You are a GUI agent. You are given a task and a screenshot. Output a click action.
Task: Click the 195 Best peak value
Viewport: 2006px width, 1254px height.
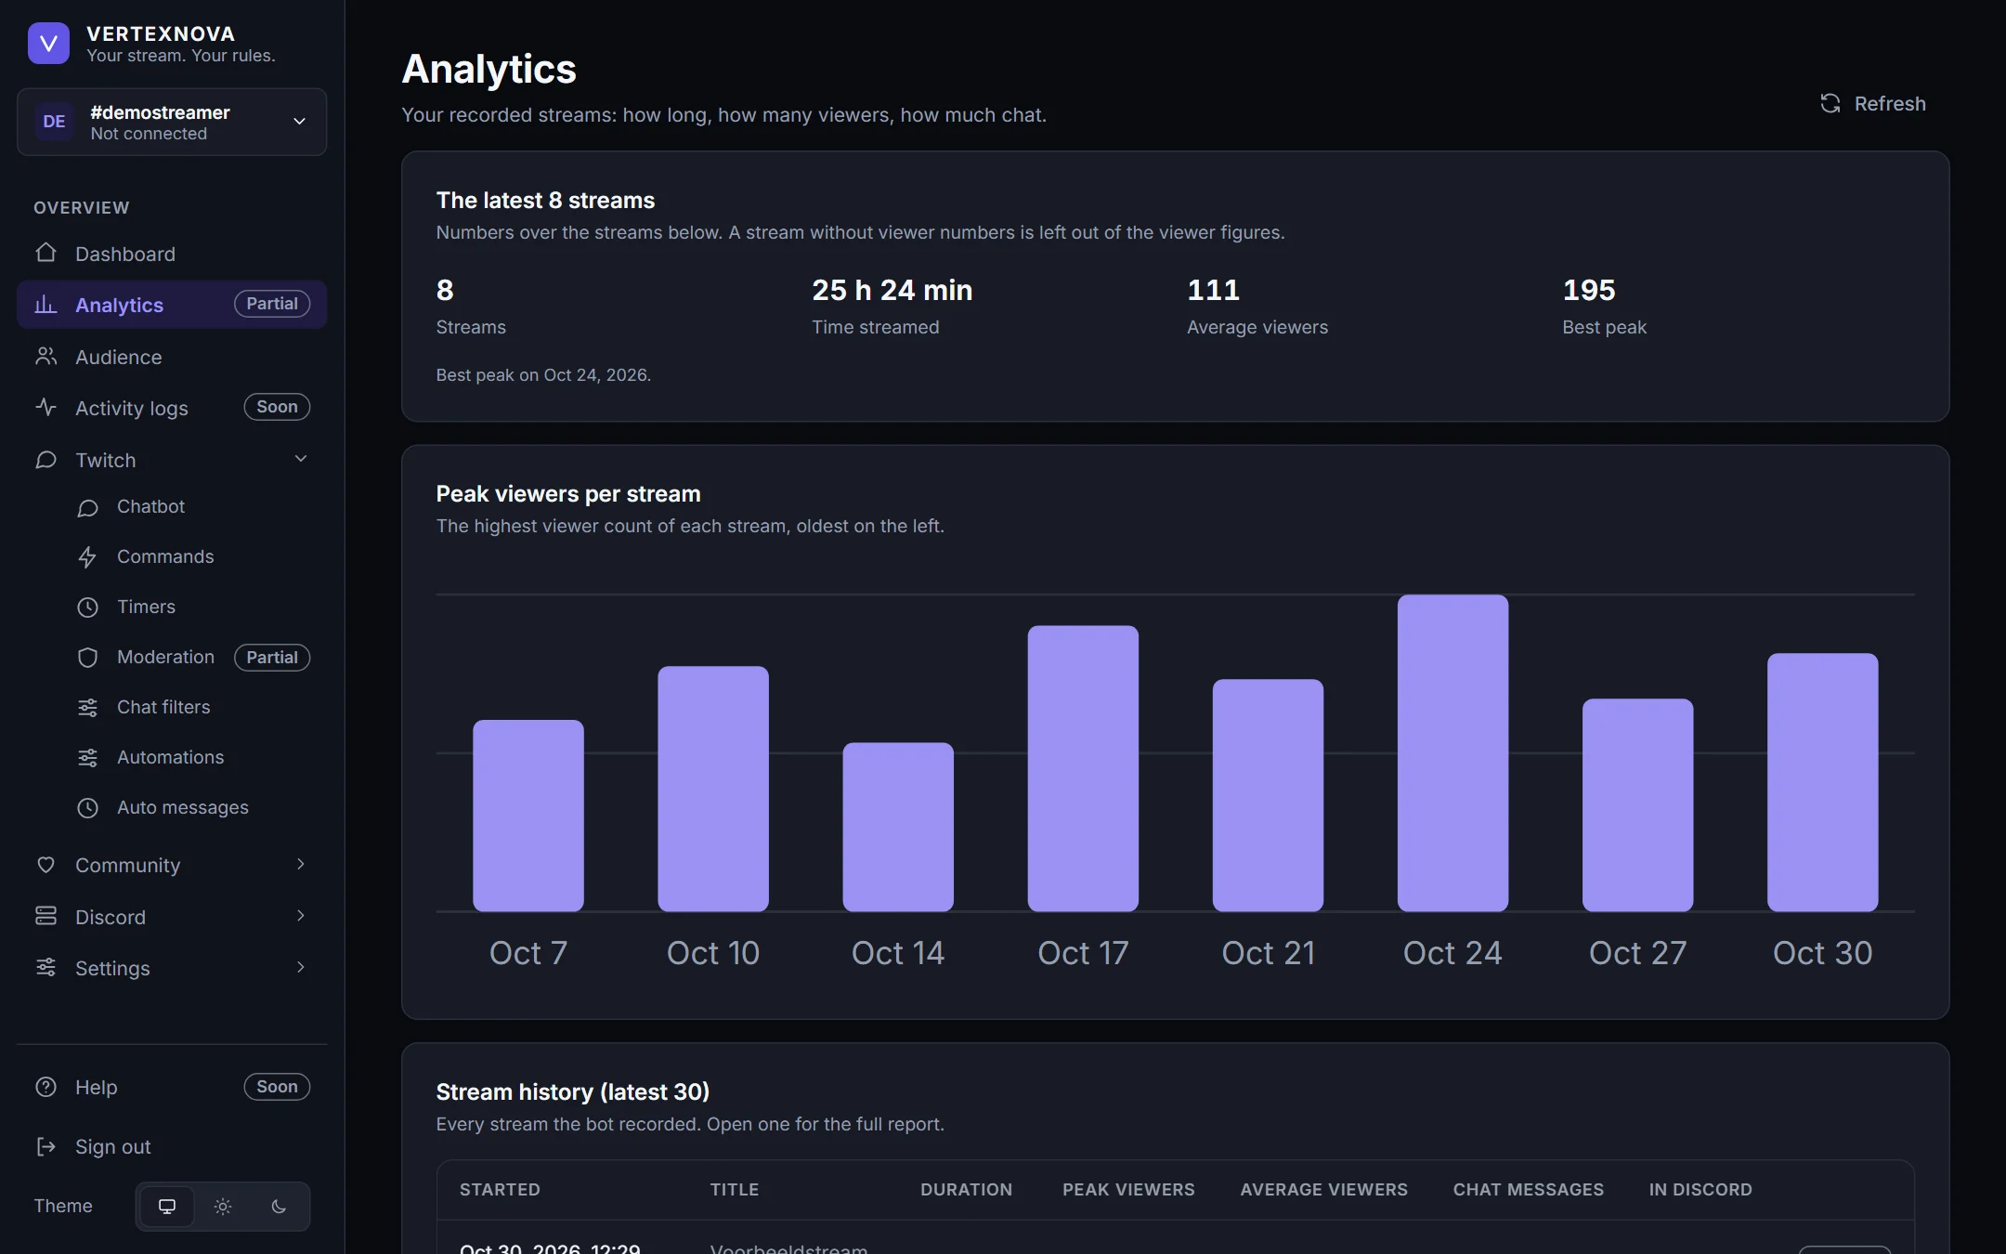[x=1589, y=290]
